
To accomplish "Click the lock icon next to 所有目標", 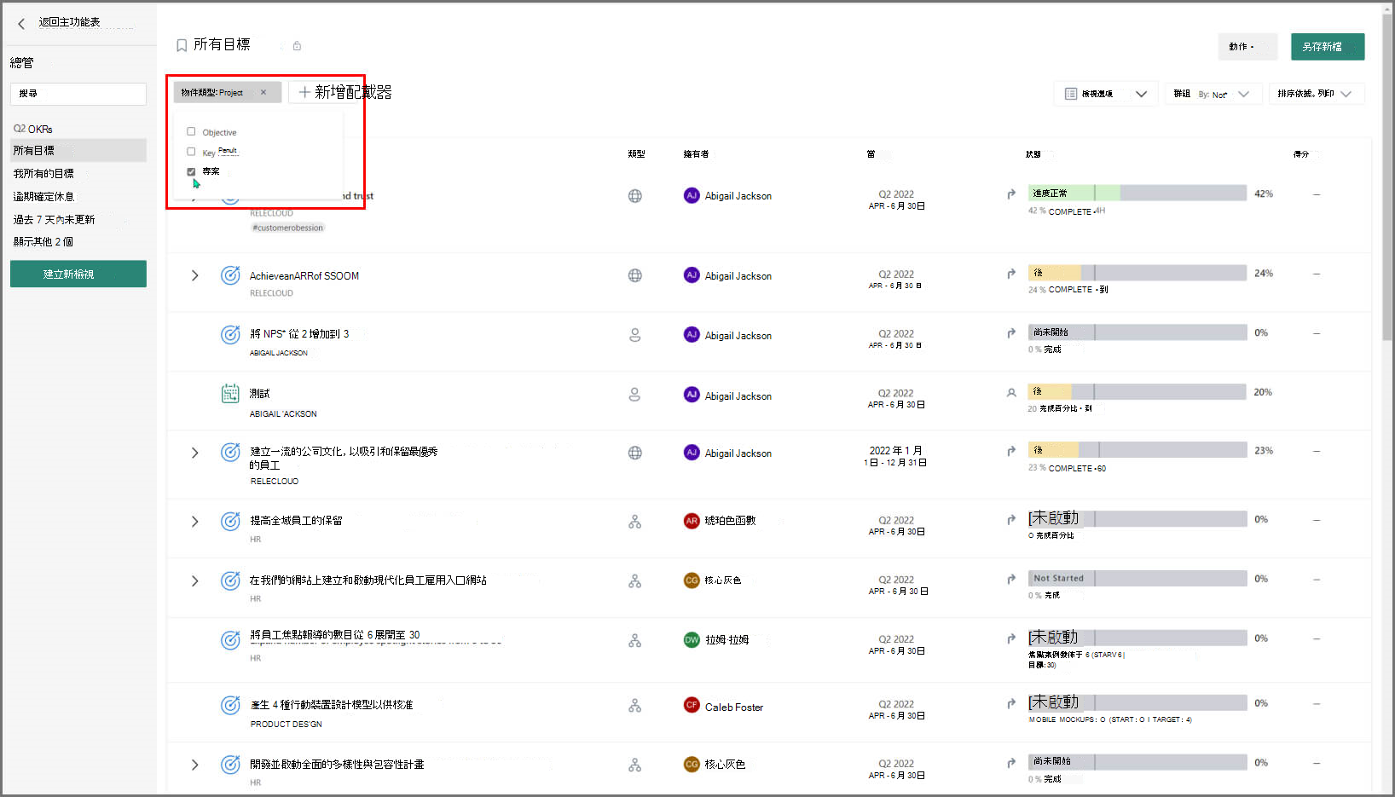I will [297, 46].
